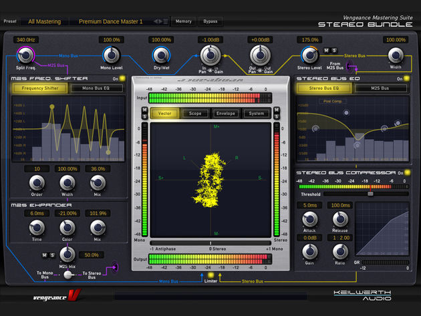Toggle M button next to Stereo Level
Screen dimensions: 421x316
(x=326, y=51)
